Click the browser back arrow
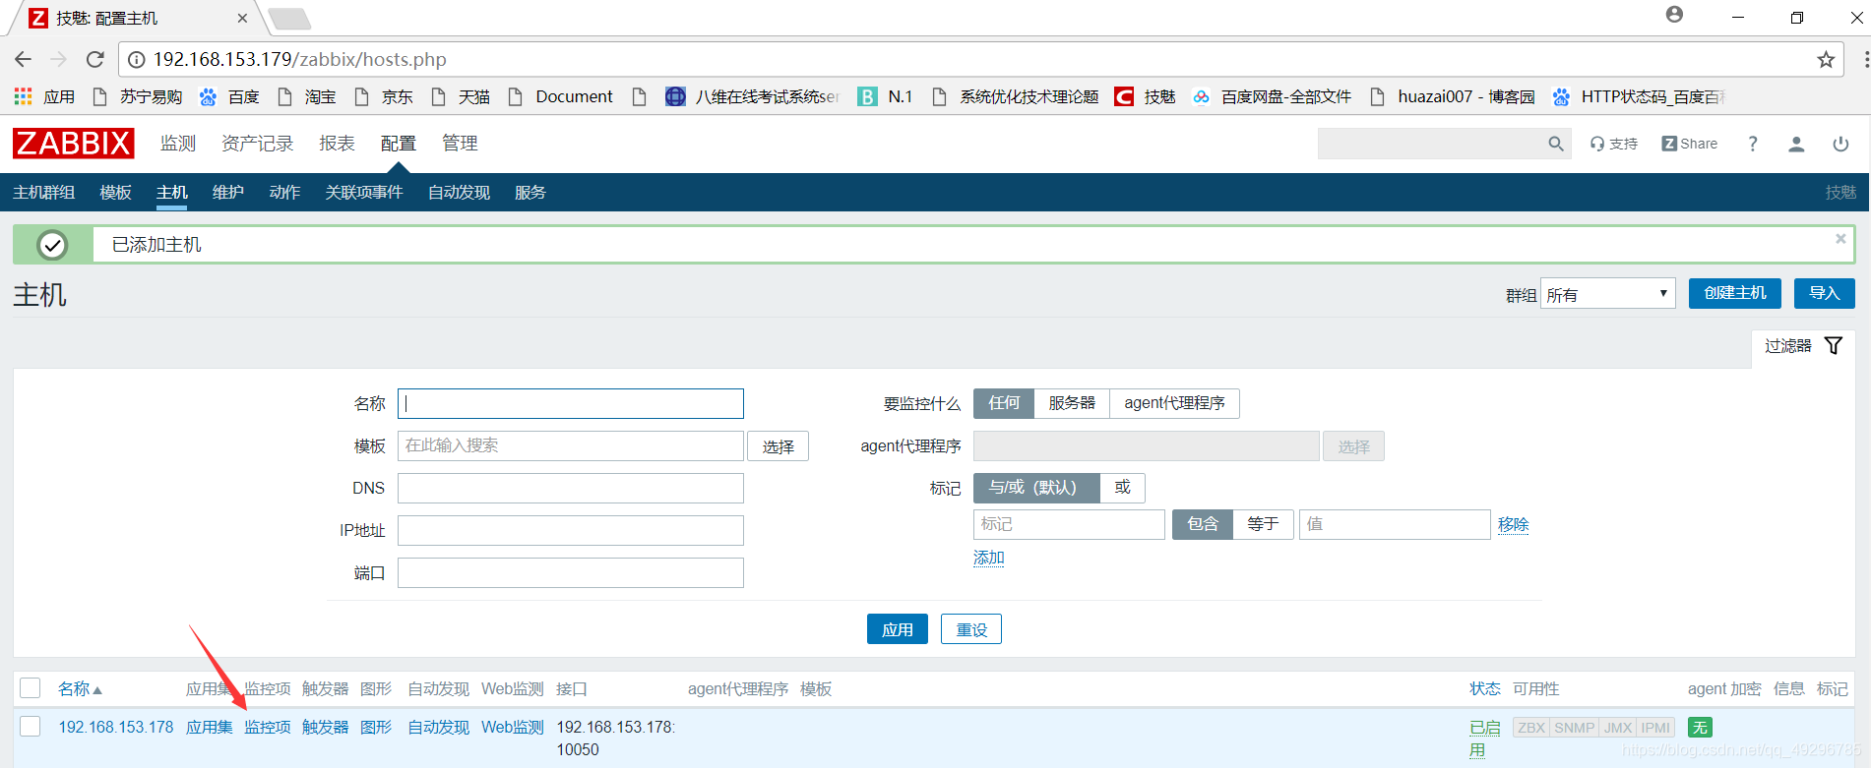This screenshot has width=1871, height=768. point(24,59)
